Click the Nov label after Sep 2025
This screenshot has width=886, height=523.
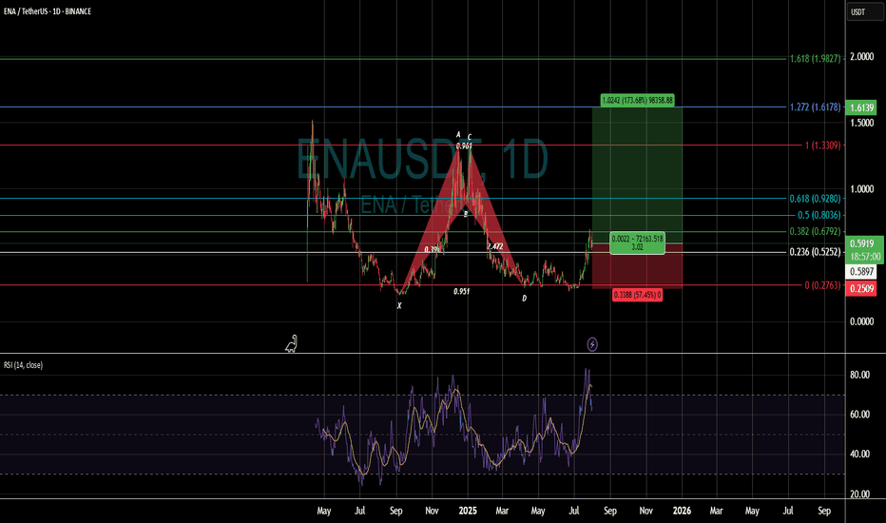coord(645,511)
